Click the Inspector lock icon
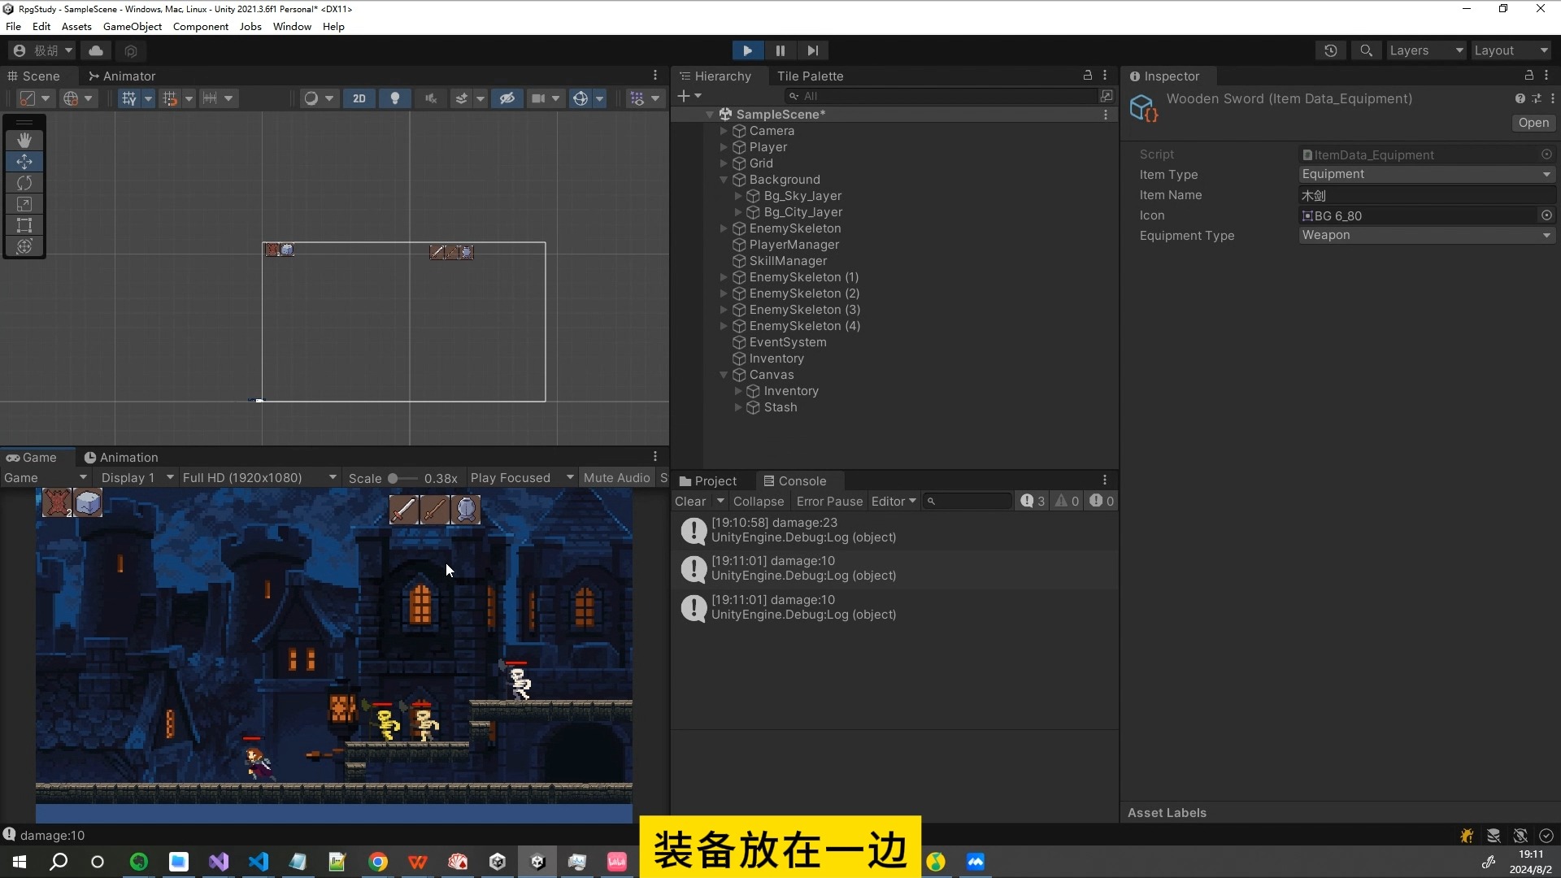1561x878 pixels. [1528, 76]
